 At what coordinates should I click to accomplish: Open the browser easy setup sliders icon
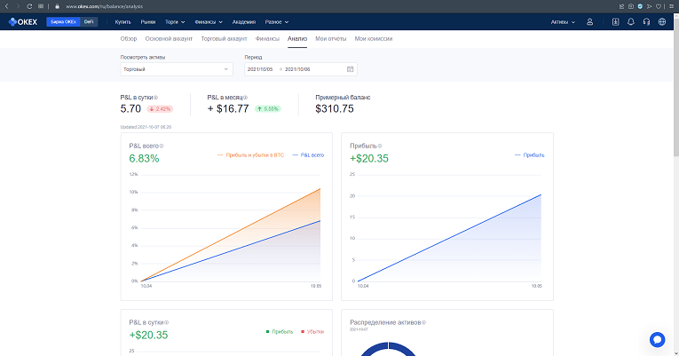click(672, 6)
